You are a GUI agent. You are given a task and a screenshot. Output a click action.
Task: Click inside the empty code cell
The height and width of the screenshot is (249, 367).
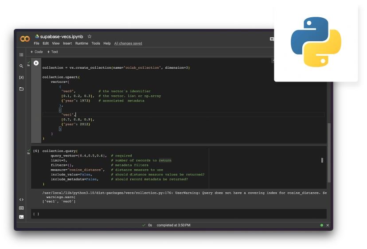click(x=179, y=214)
